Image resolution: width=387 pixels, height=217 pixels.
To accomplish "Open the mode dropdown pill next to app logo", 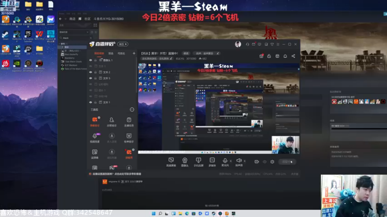I will point(123,44).
